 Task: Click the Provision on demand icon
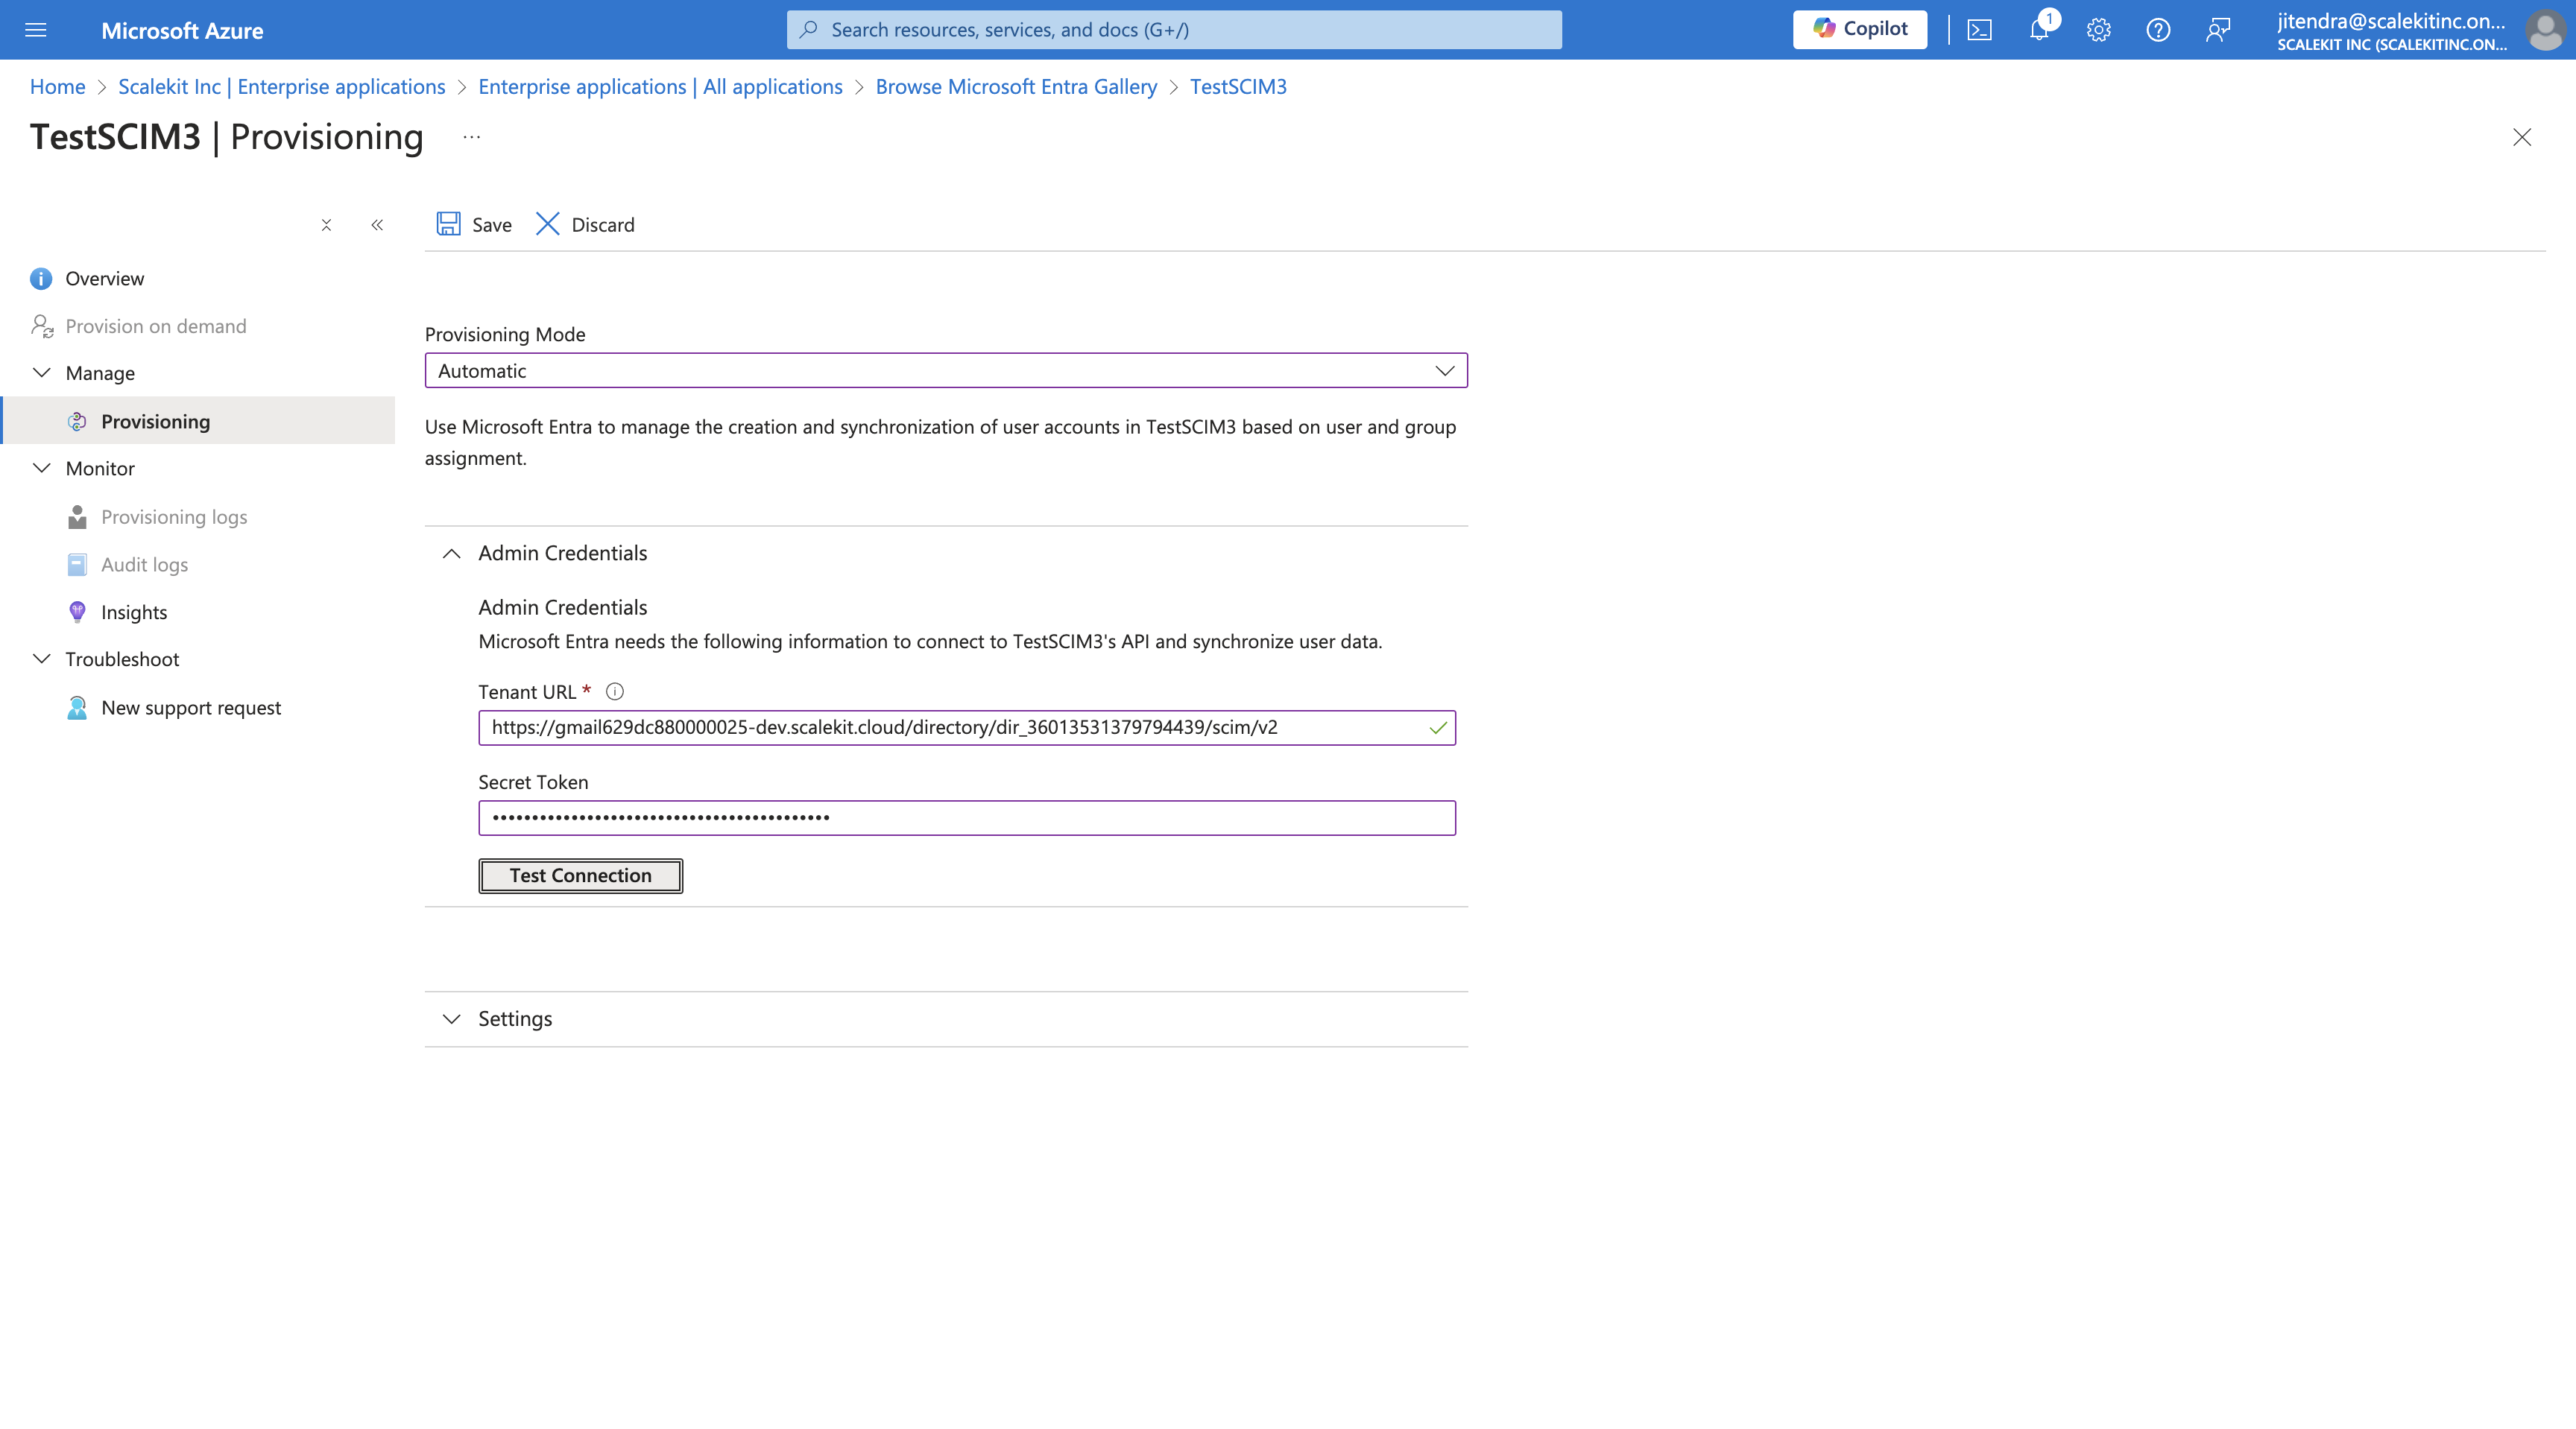[x=41, y=327]
